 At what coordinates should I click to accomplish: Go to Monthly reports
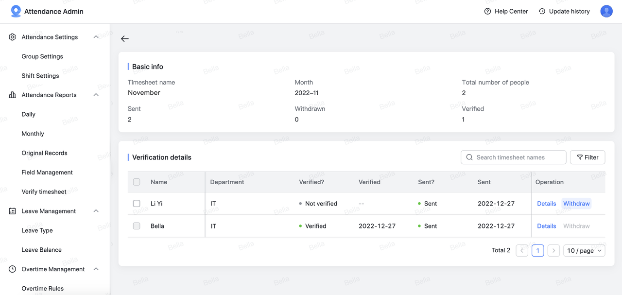[x=33, y=134]
